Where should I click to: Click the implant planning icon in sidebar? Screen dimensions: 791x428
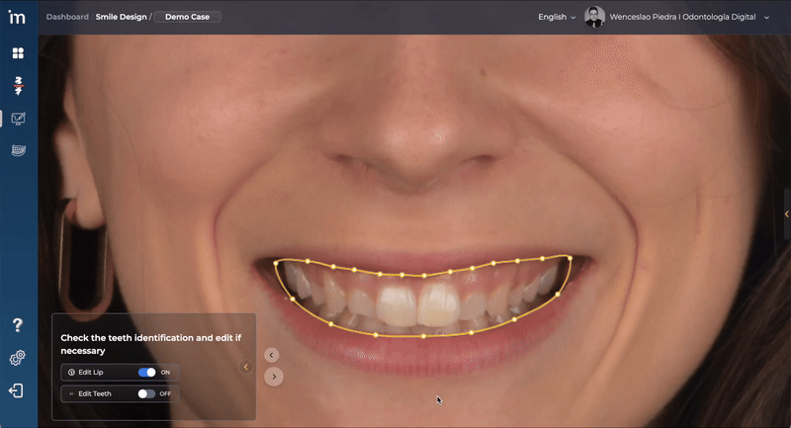pyautogui.click(x=18, y=85)
